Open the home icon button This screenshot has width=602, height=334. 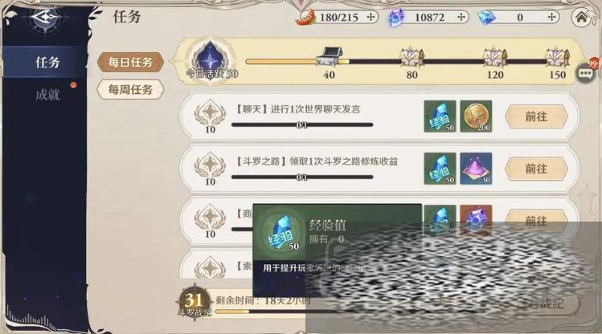582,17
